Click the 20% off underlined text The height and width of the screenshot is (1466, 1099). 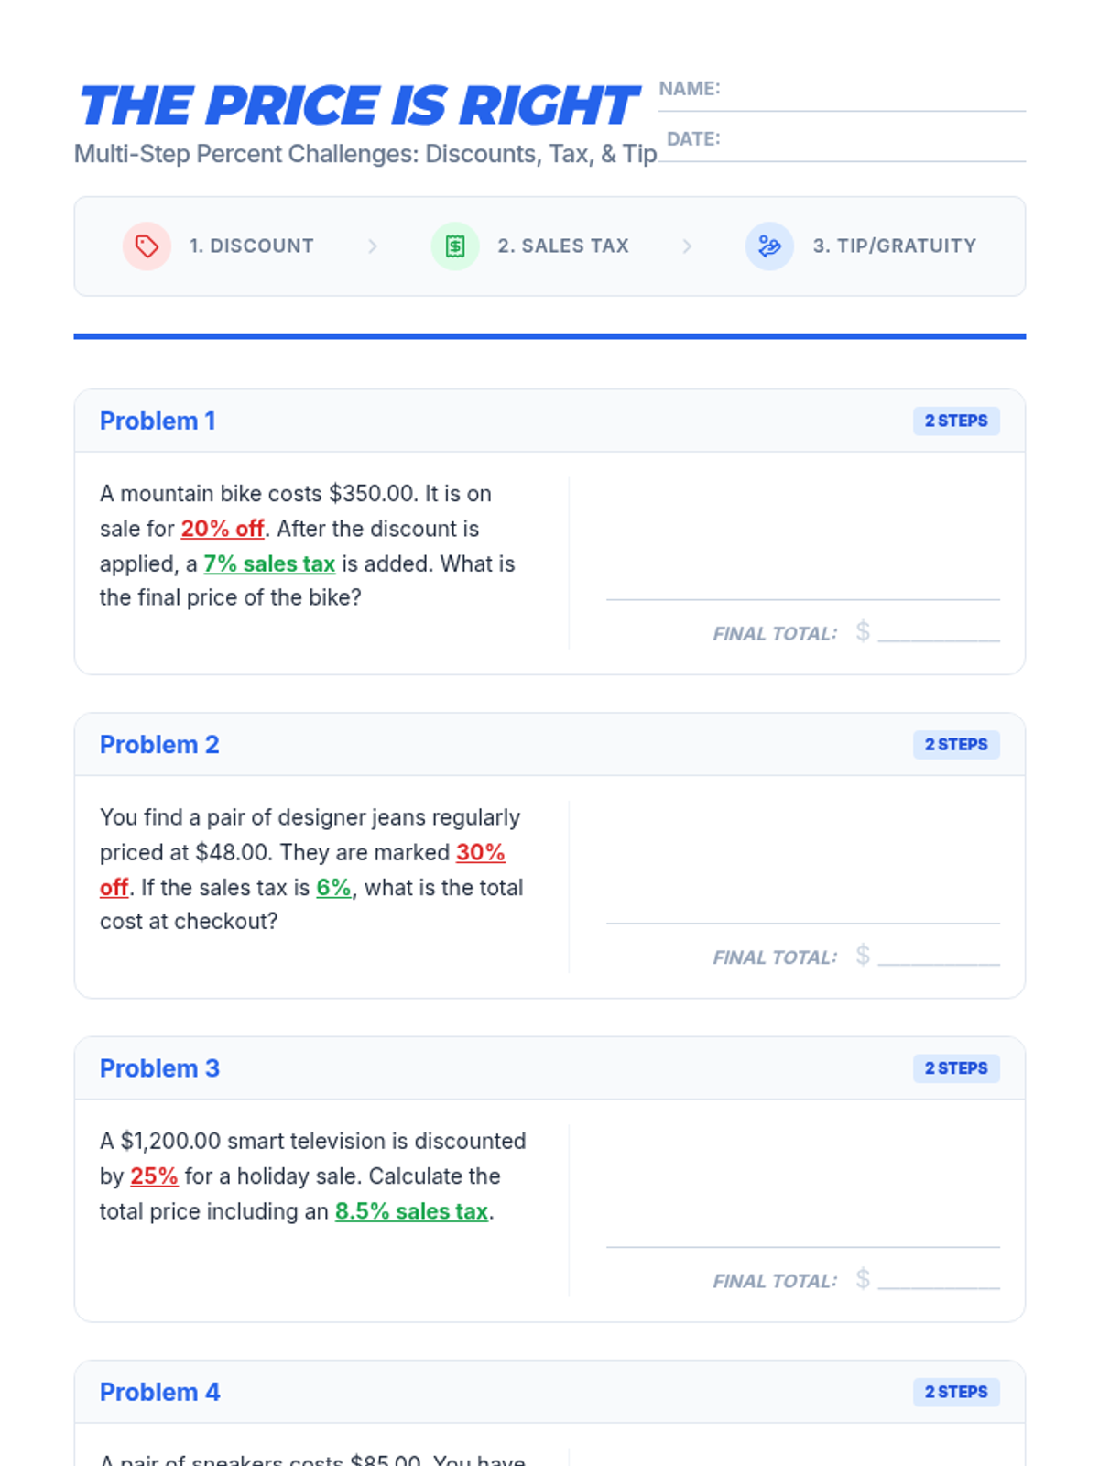pyautogui.click(x=223, y=529)
